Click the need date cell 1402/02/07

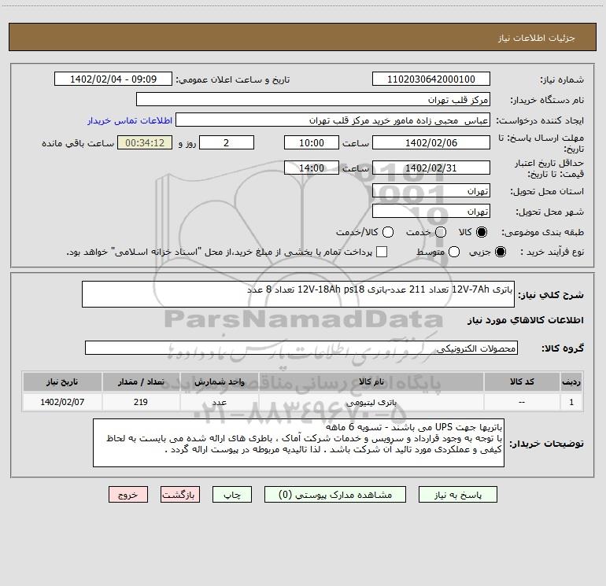[x=62, y=402]
